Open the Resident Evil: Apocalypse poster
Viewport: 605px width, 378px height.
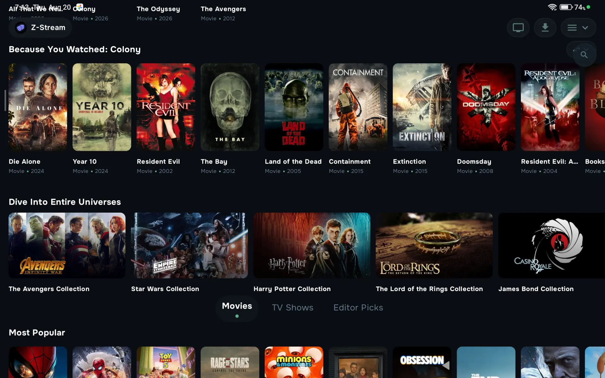click(x=550, y=107)
